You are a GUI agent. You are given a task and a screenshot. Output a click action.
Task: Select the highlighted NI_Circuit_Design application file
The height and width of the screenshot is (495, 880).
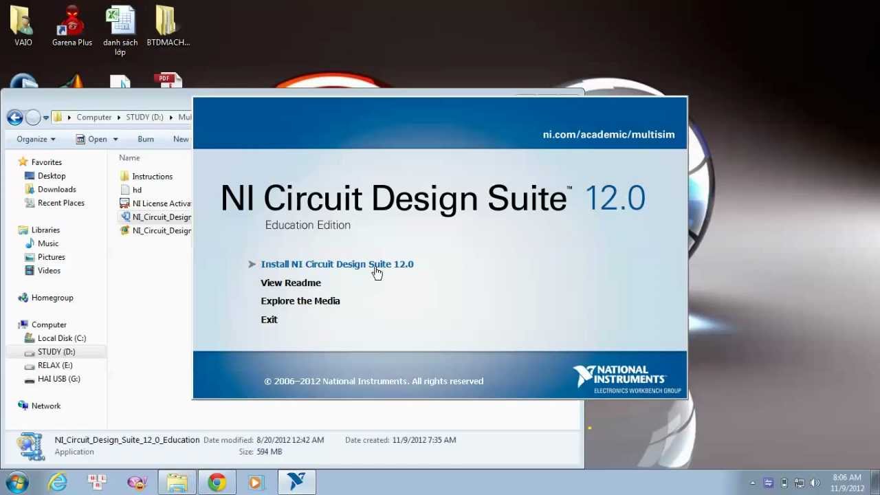click(x=155, y=217)
